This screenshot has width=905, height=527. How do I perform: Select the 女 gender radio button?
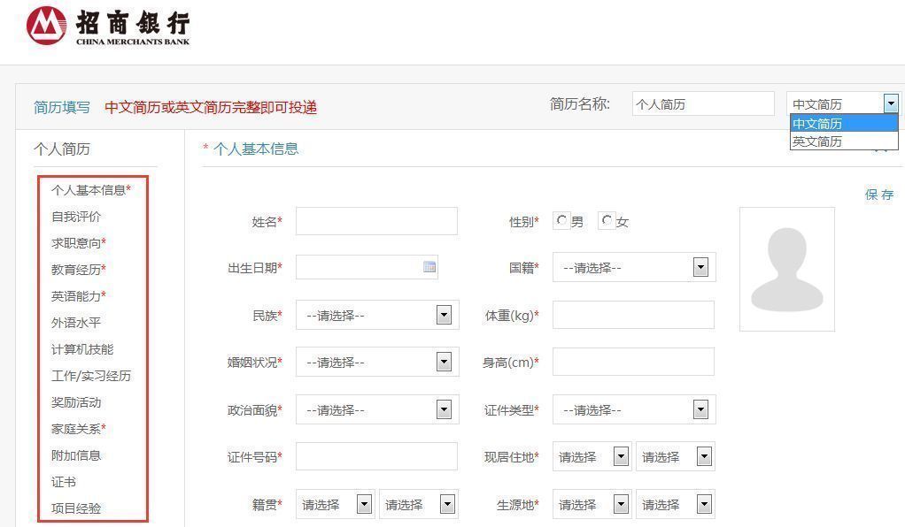607,221
